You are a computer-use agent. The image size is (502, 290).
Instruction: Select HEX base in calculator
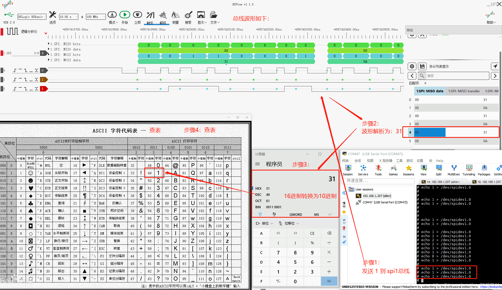[258, 189]
